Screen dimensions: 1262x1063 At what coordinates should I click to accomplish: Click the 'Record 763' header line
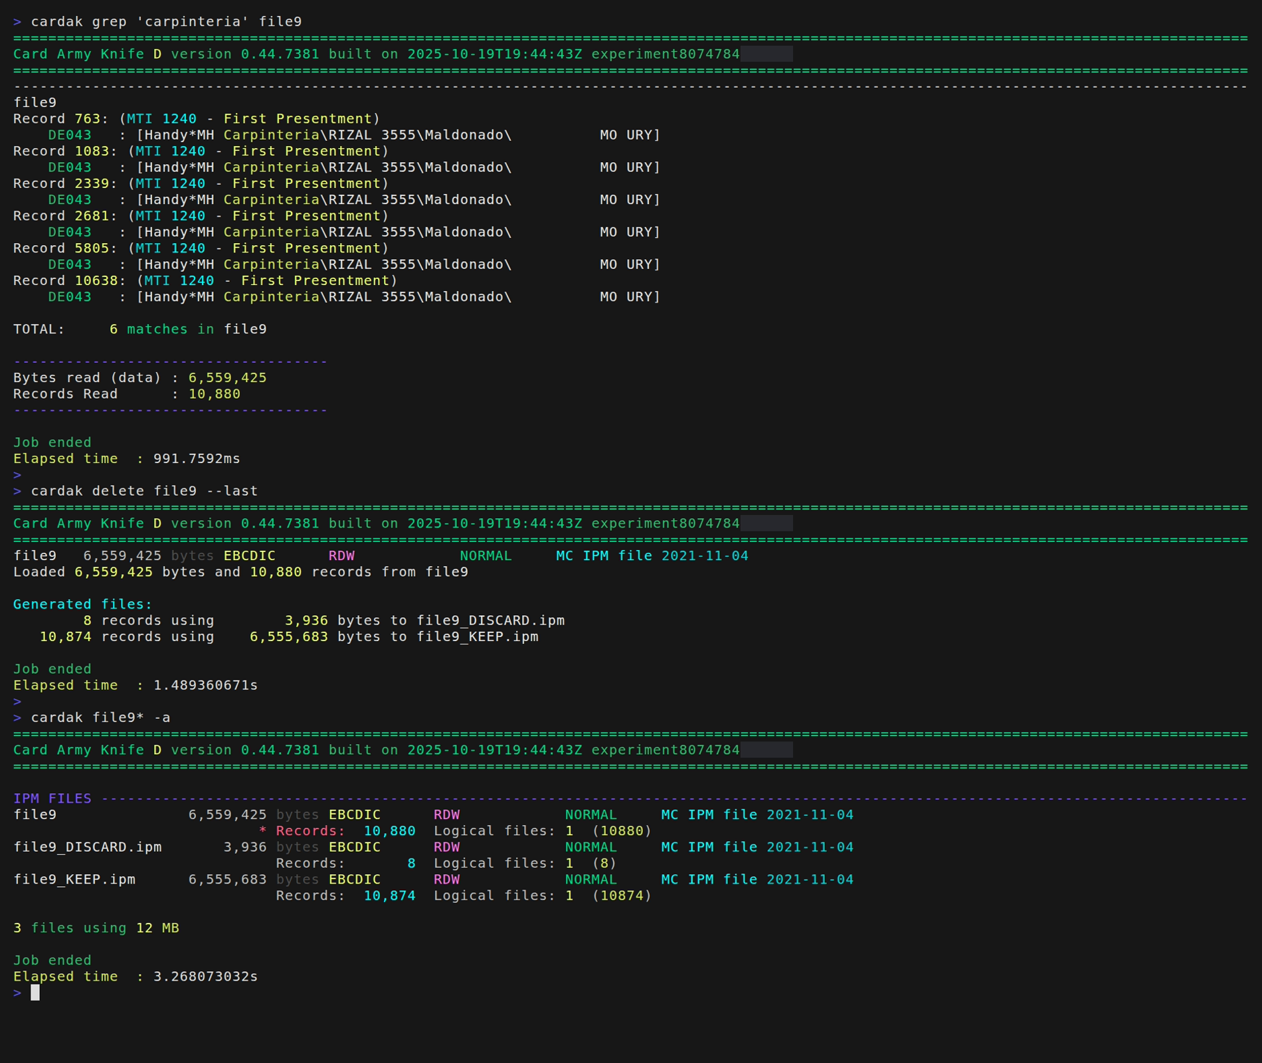196,119
